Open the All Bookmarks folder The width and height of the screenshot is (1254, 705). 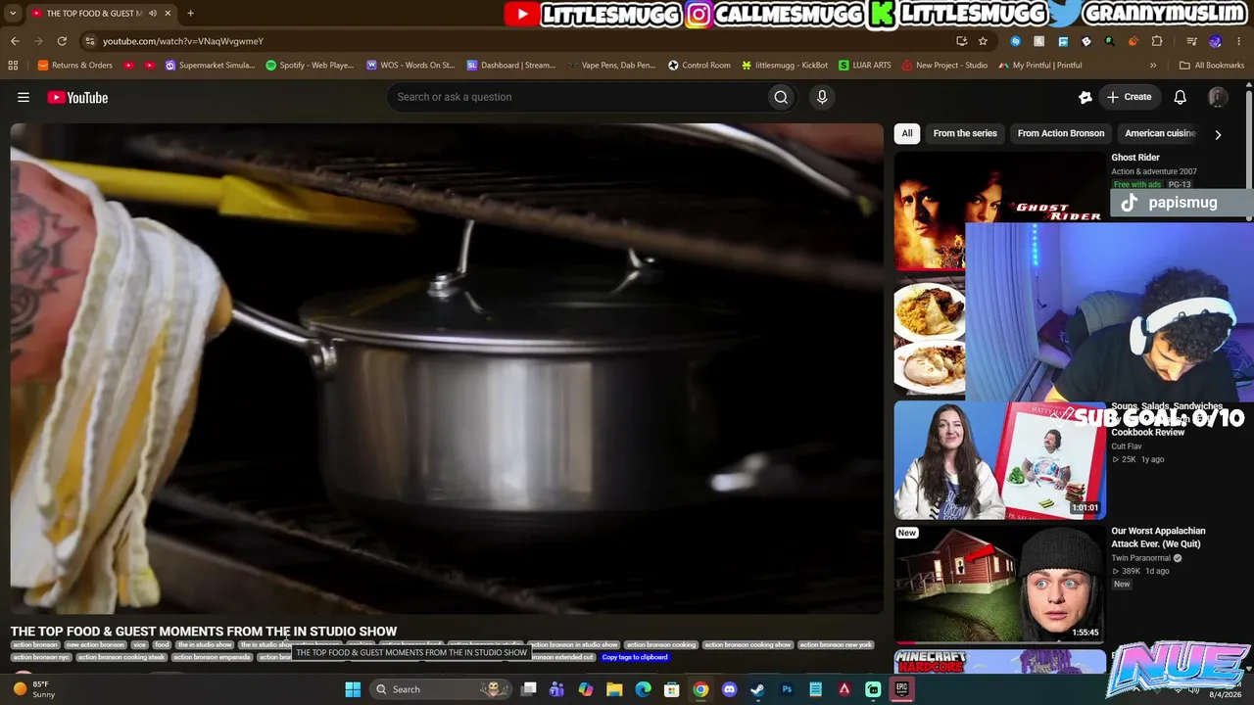pyautogui.click(x=1212, y=66)
